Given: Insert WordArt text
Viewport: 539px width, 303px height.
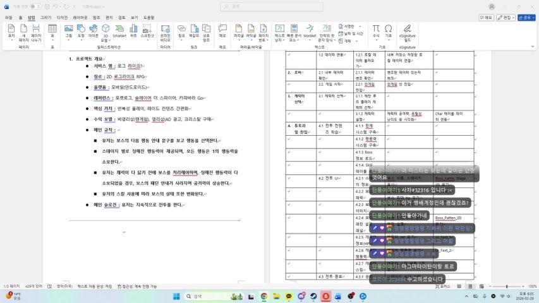Looking at the screenshot, I should [310, 31].
